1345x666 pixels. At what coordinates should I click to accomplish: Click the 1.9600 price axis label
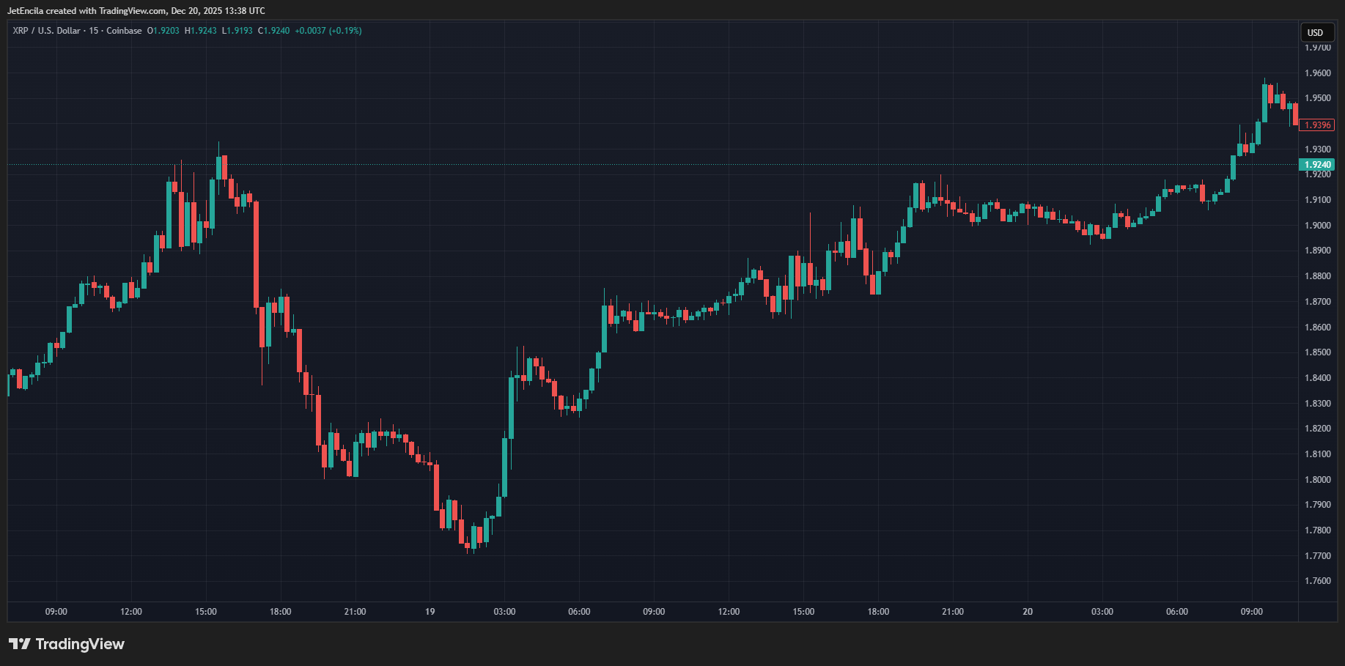point(1317,73)
